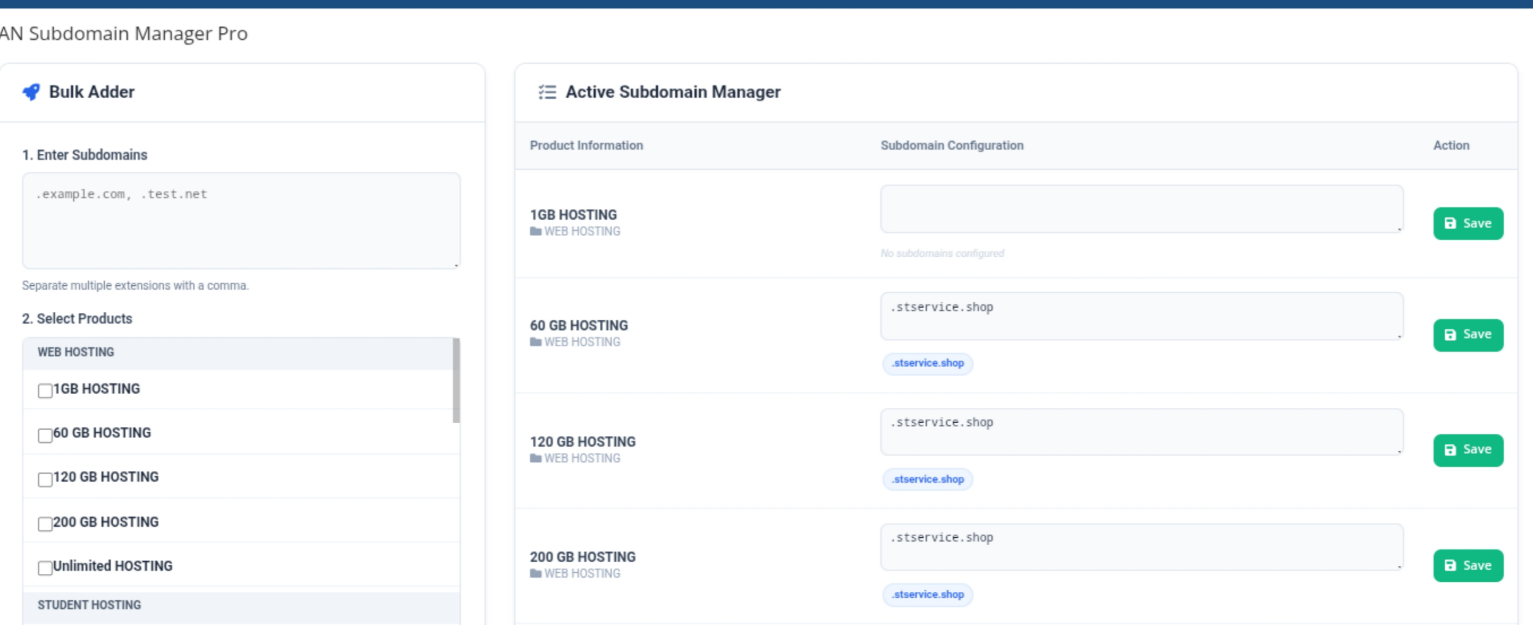Save the 1GB HOSTING subdomain configuration
This screenshot has width=1533, height=625.
point(1468,224)
